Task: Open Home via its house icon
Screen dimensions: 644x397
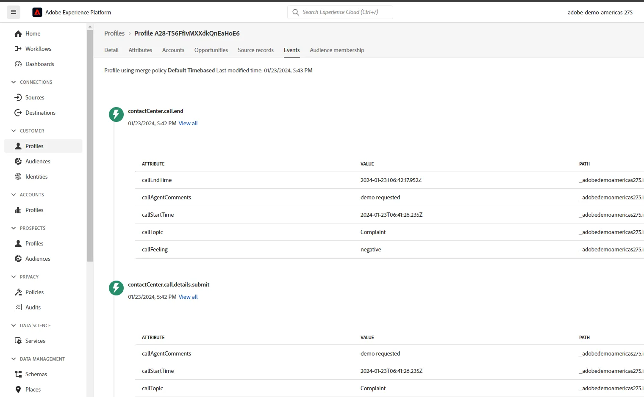Action: [18, 33]
